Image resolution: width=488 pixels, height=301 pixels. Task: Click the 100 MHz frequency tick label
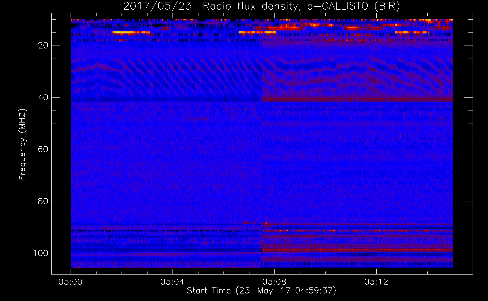click(41, 253)
